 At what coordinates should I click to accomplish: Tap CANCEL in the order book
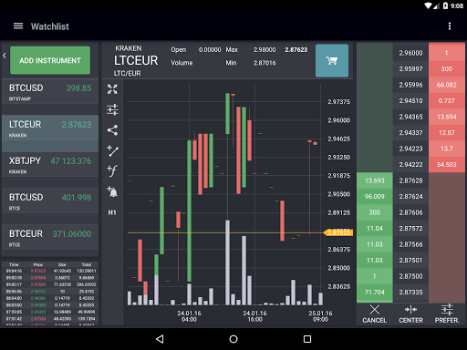point(375,314)
